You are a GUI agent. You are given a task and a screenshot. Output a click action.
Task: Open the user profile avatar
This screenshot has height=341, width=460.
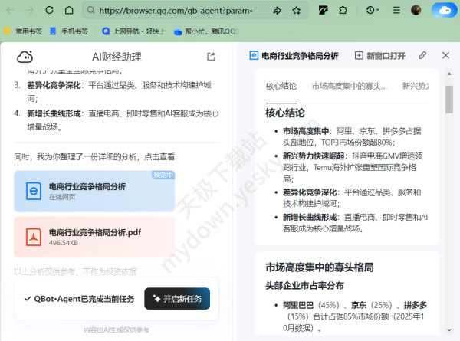(416, 11)
